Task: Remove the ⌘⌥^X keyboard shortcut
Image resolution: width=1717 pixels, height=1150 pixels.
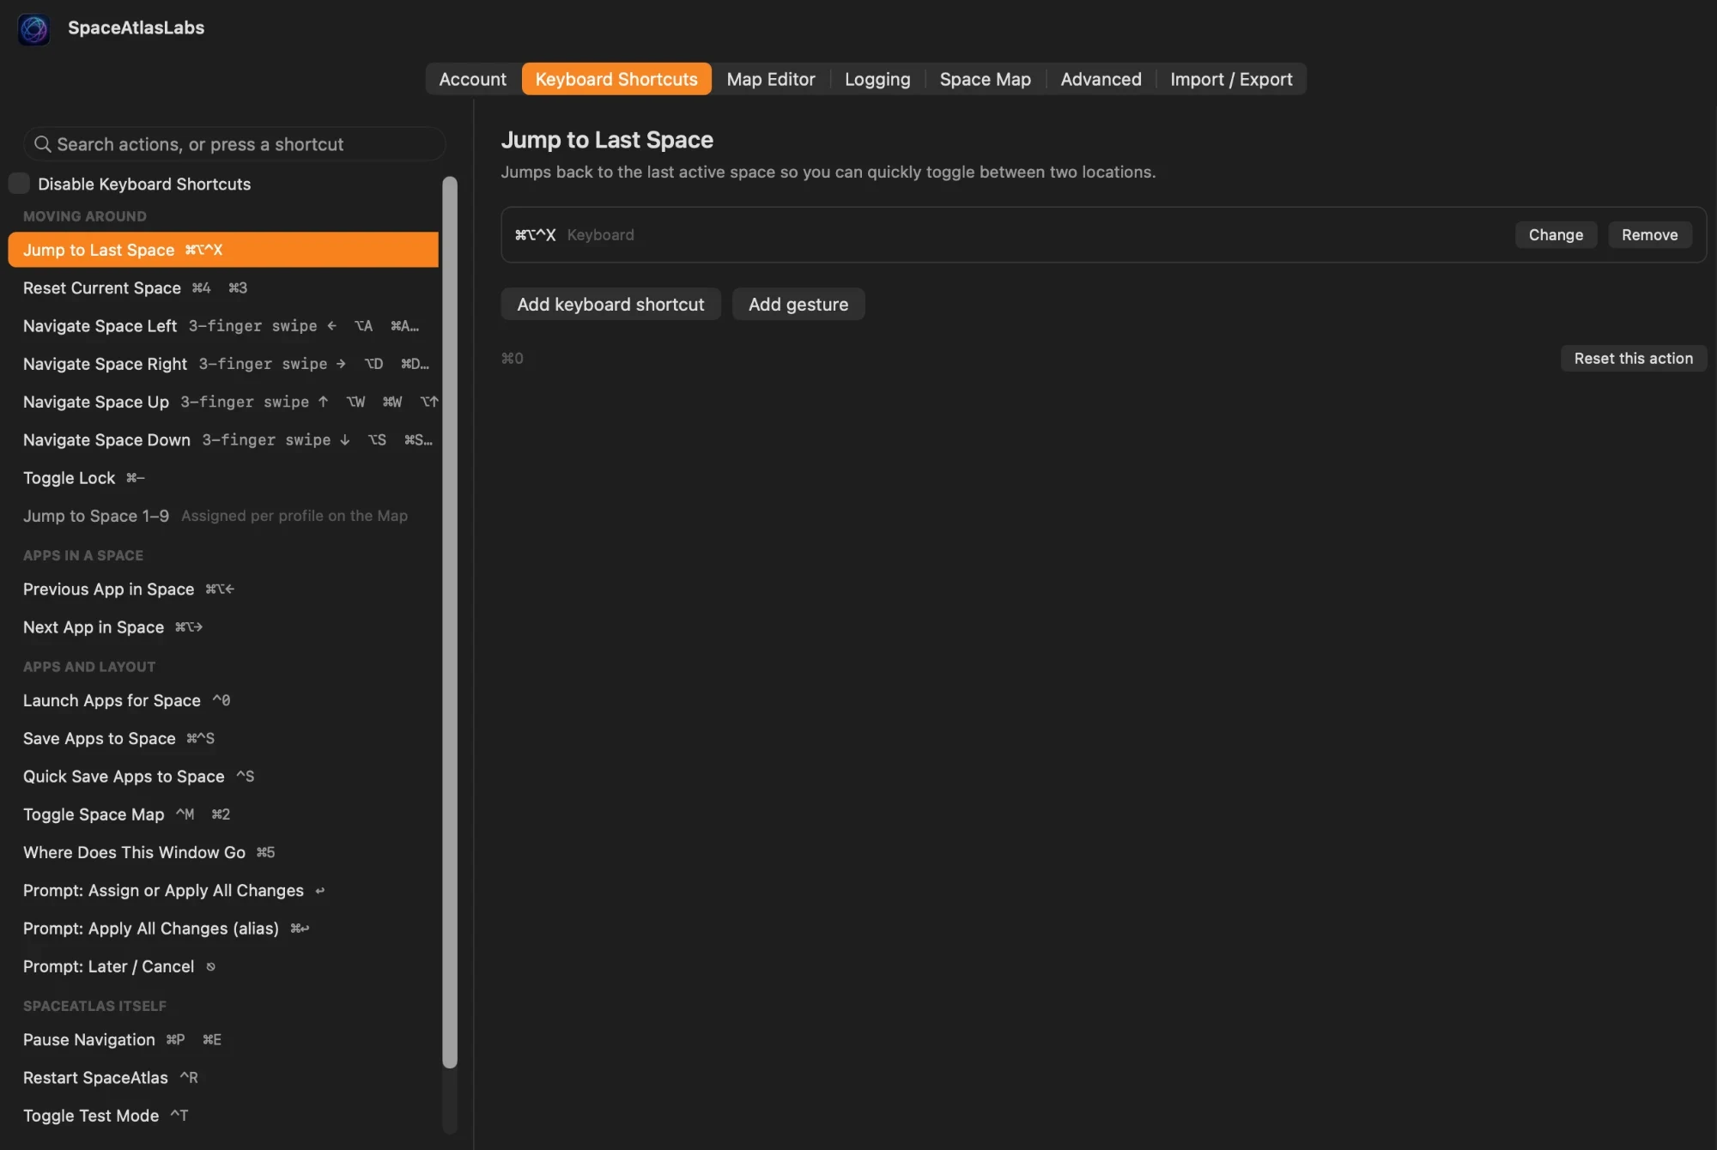Action: pos(1649,234)
